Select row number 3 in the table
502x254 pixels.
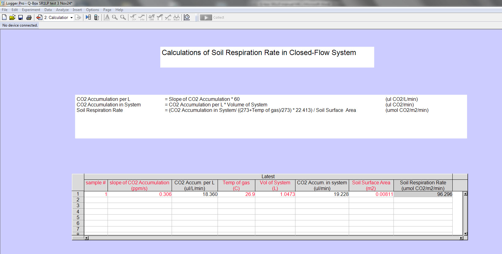coord(78,206)
